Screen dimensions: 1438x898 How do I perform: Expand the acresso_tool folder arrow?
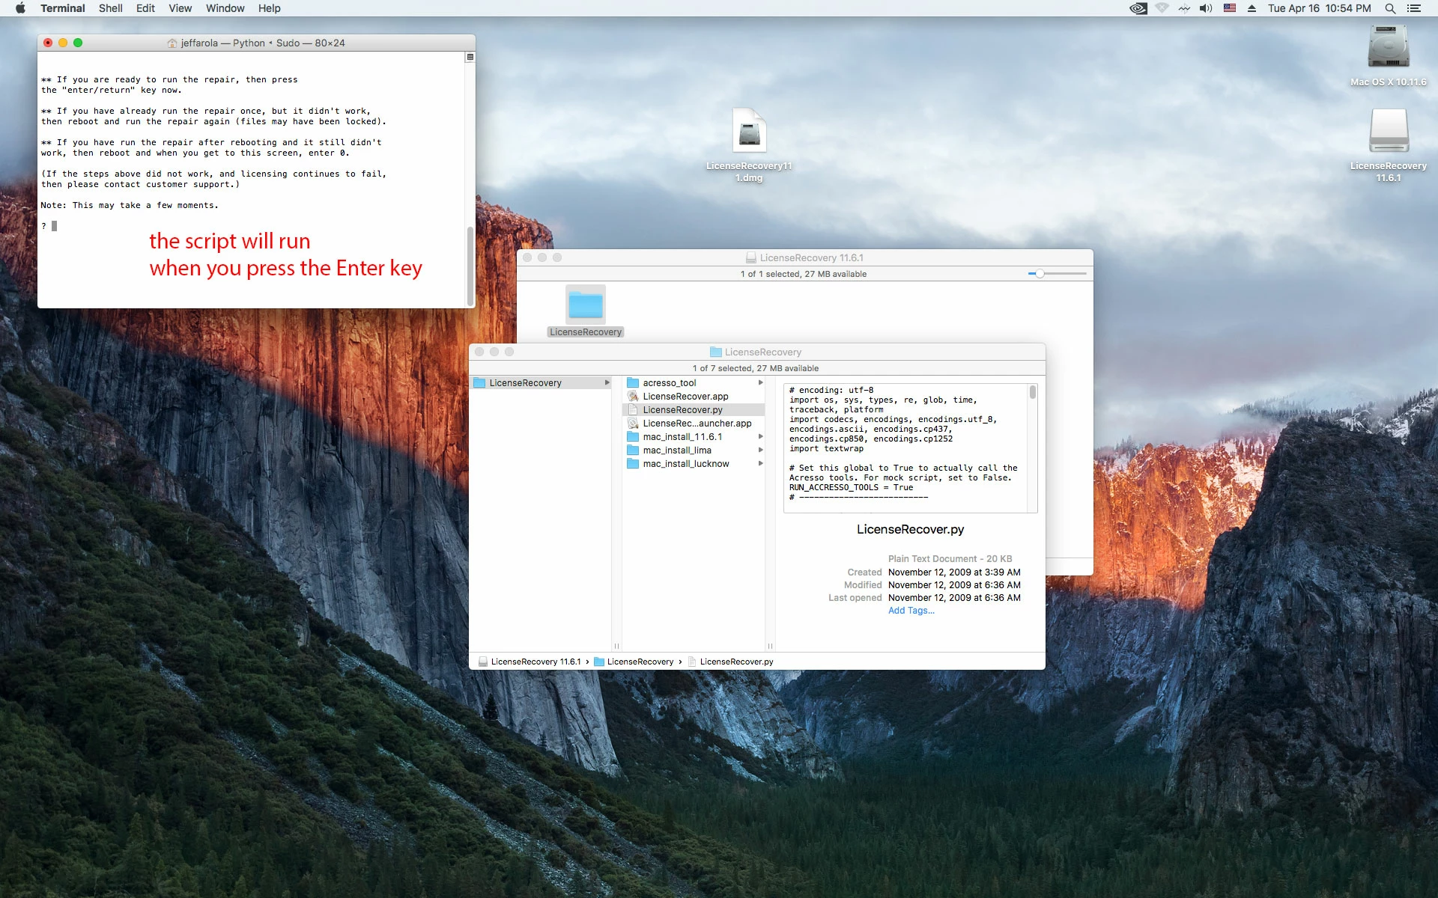coord(760,382)
